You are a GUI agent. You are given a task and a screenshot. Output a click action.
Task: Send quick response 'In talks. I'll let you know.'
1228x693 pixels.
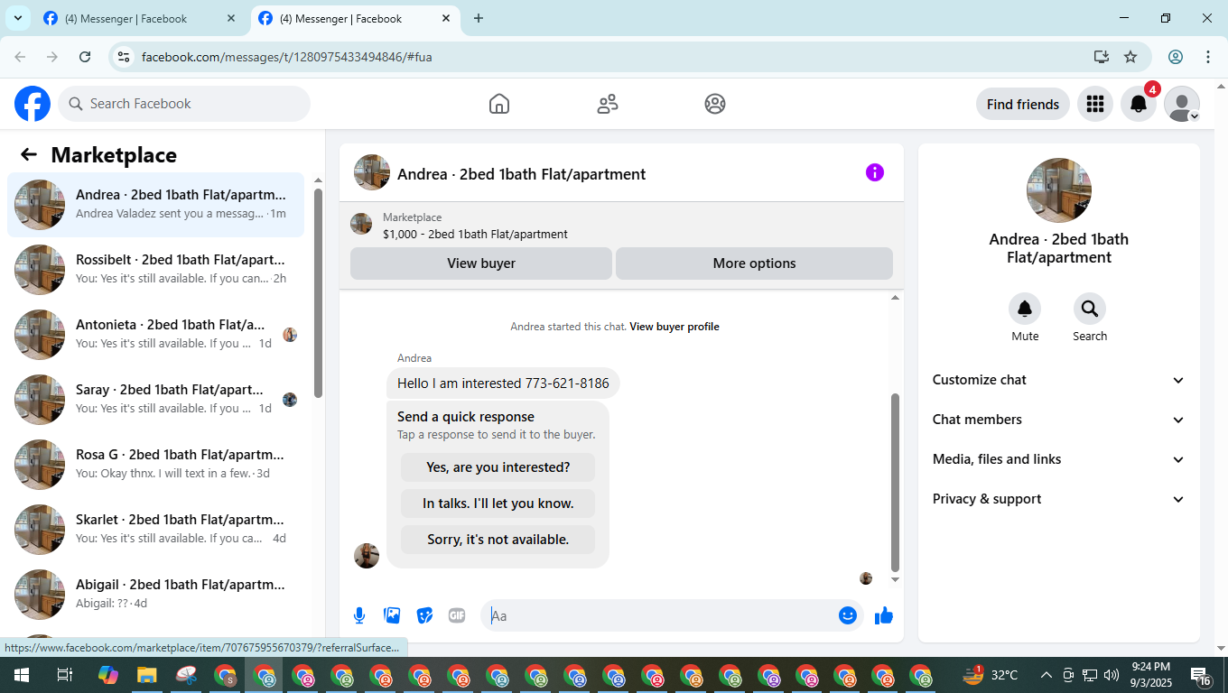point(498,504)
